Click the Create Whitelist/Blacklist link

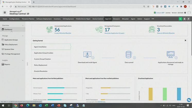63,33
